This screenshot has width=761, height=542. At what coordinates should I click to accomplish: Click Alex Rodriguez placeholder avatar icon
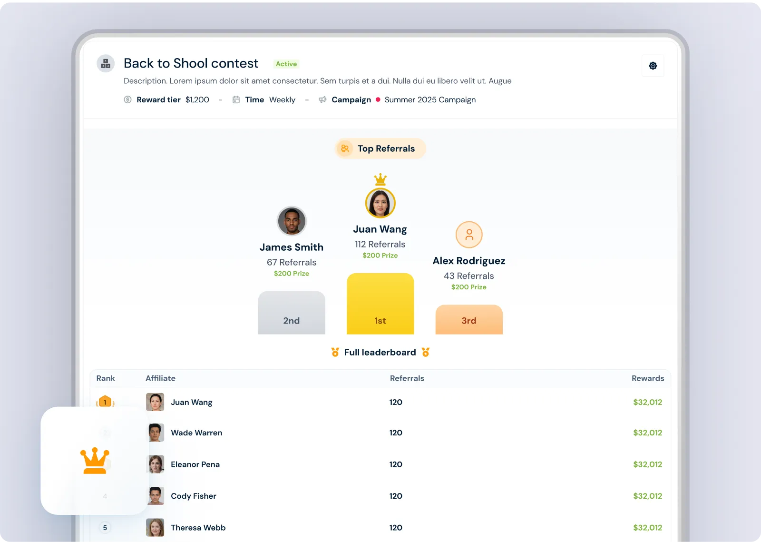click(469, 235)
